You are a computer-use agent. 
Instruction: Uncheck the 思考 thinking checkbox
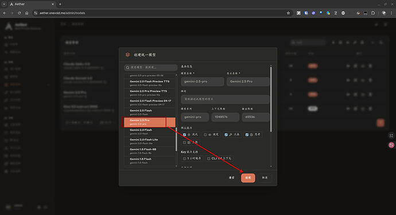(247, 135)
